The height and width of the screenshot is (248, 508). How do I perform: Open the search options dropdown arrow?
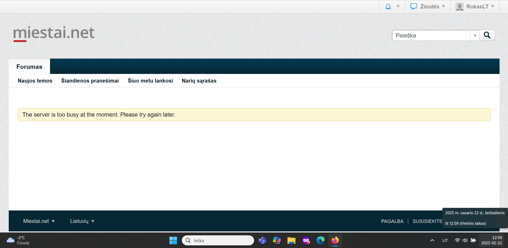click(x=475, y=36)
